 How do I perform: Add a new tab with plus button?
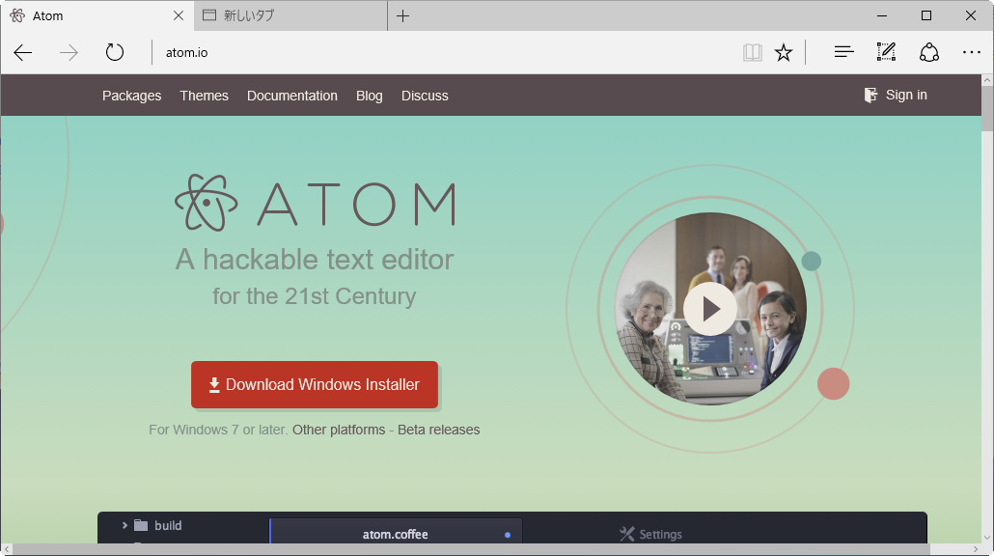click(x=402, y=15)
